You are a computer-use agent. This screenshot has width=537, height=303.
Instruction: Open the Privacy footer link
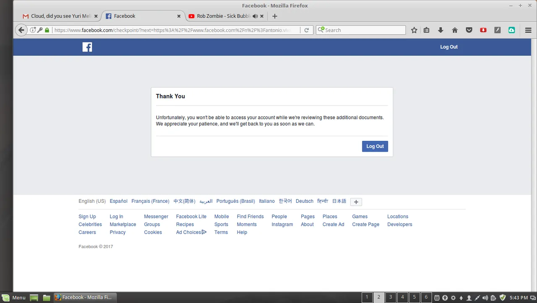(117, 233)
